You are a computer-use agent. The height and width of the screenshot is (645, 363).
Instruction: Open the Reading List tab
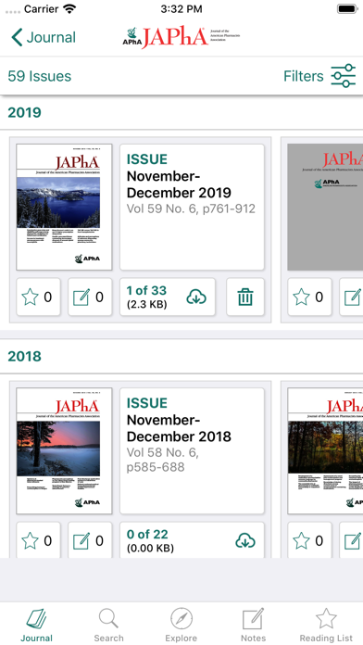326,626
